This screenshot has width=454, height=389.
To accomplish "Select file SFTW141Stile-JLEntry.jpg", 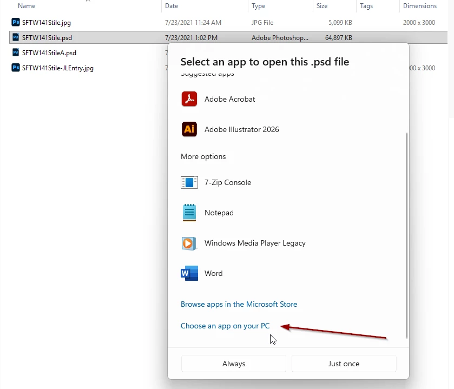I will coord(58,68).
